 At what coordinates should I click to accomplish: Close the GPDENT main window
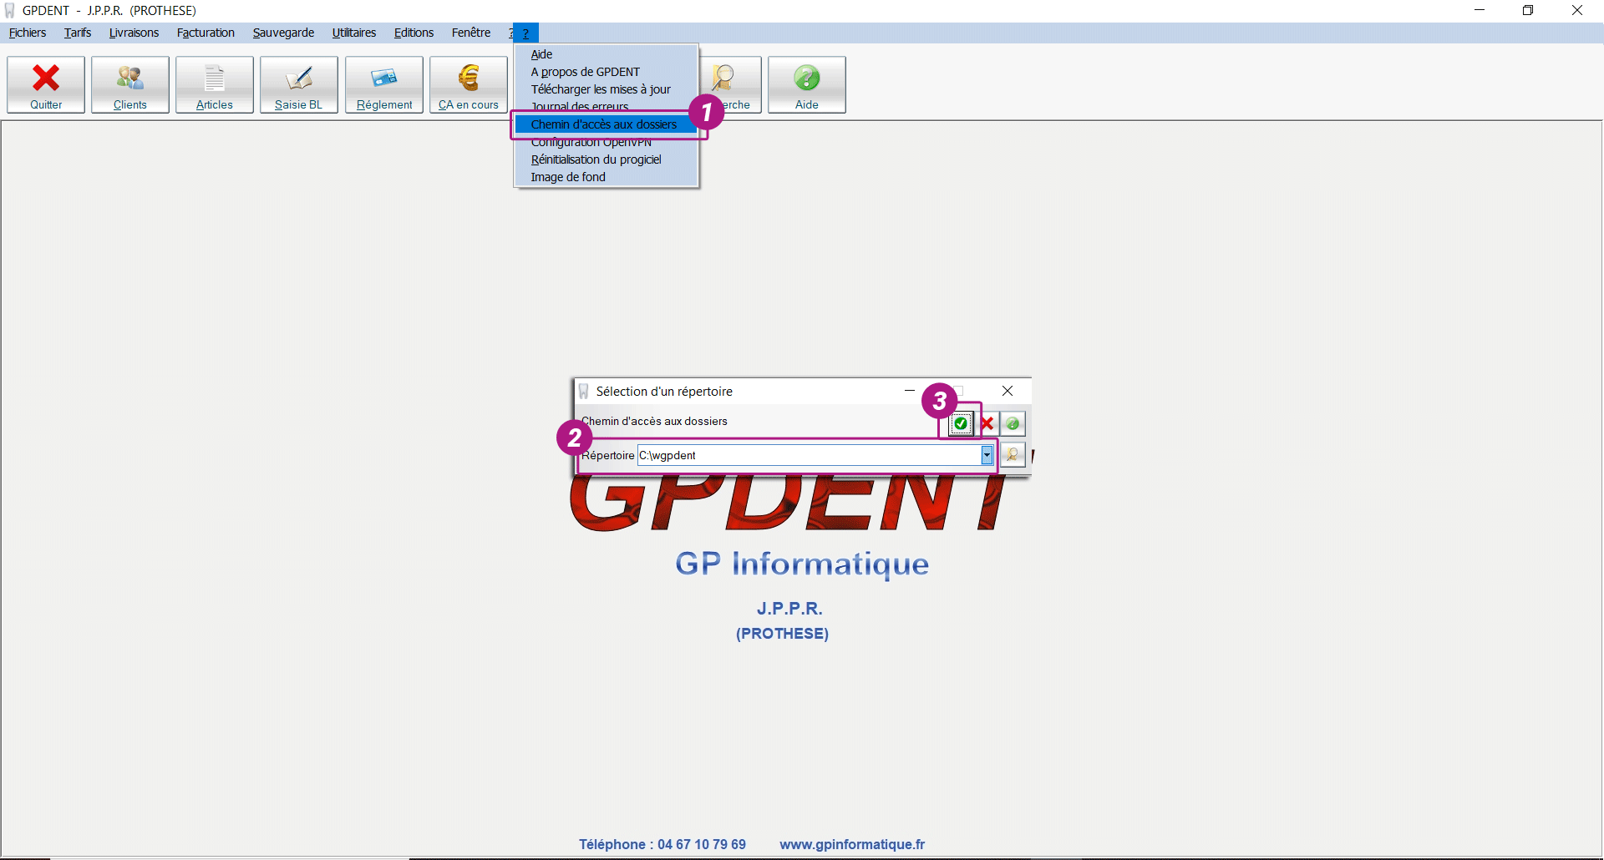click(x=1577, y=10)
